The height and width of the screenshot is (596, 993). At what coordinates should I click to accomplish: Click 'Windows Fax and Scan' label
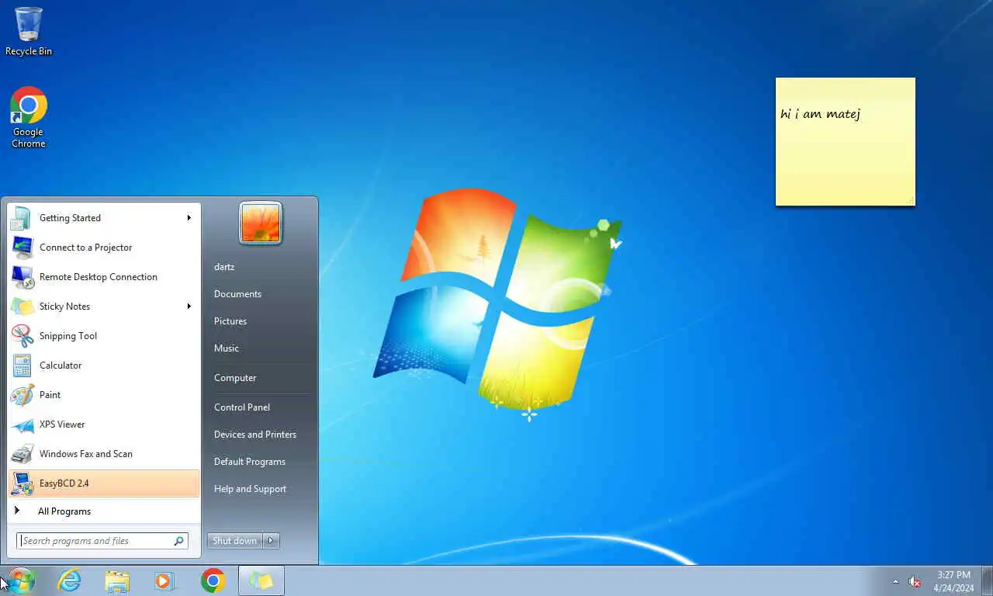(86, 454)
